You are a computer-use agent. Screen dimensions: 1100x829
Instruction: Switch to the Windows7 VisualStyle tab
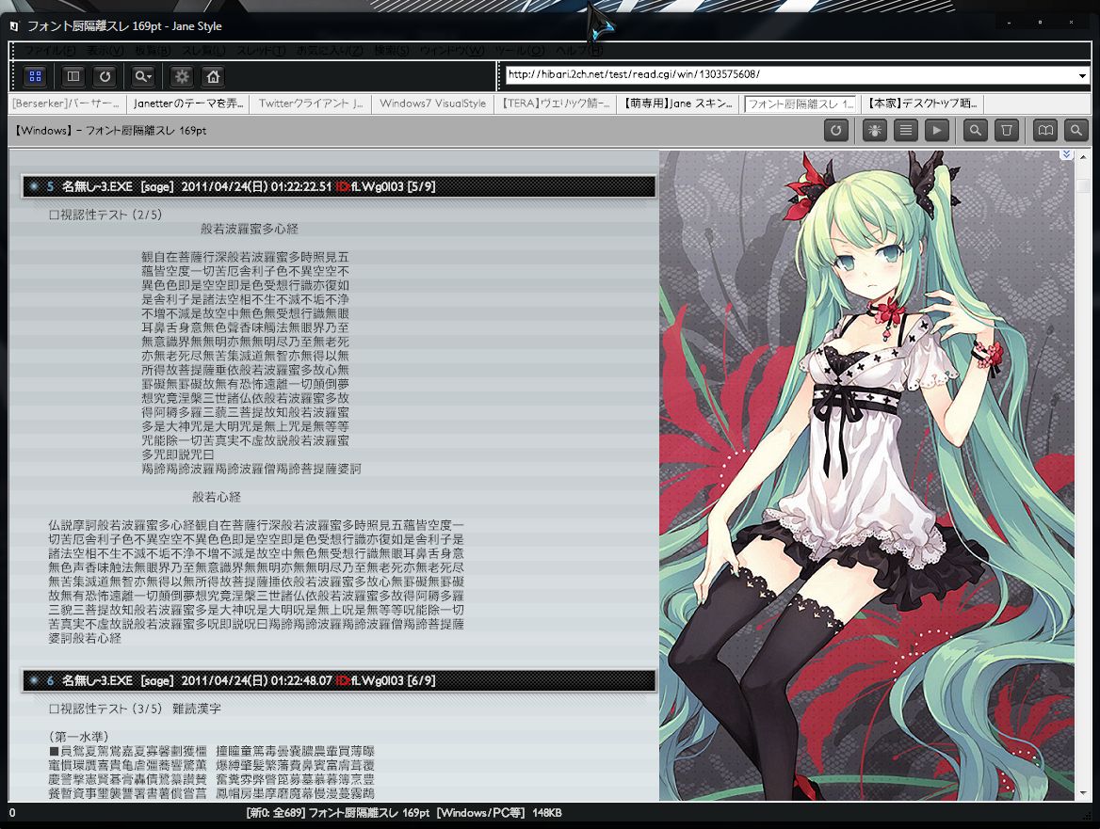(x=433, y=104)
